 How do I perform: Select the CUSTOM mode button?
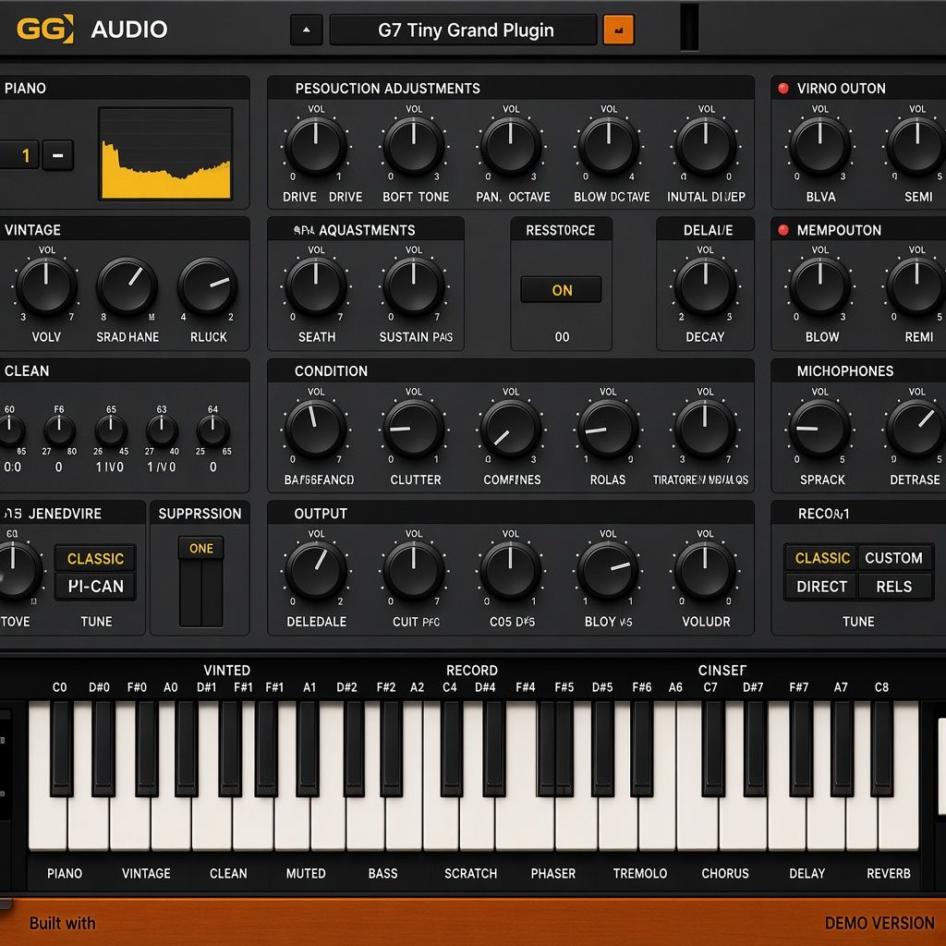[x=894, y=557]
